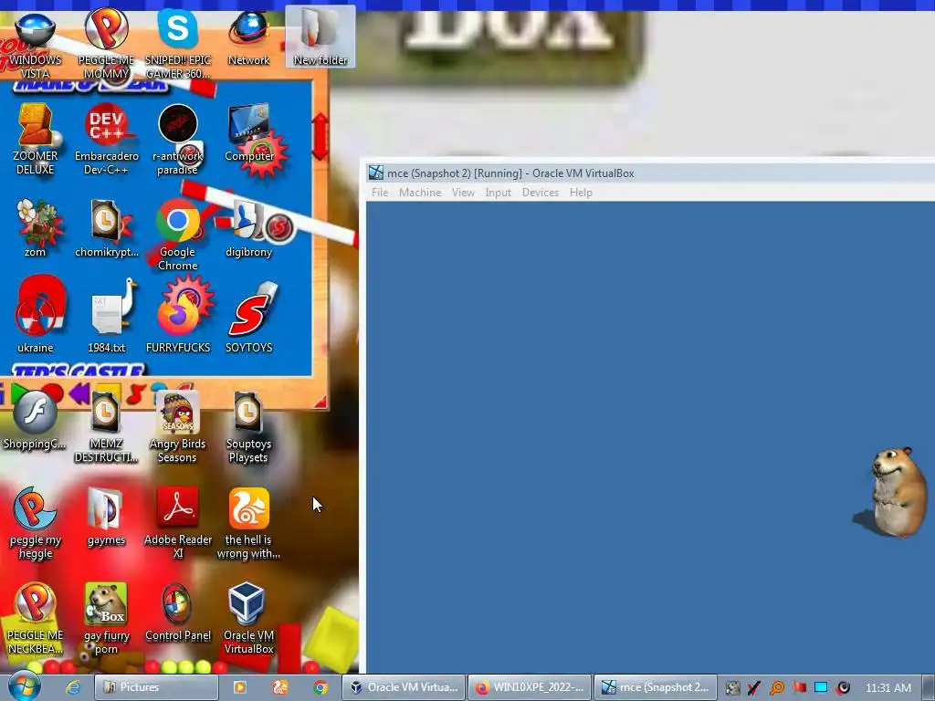935x701 pixels.
Task: Switch to WIN10XPE_2022 Firefox taskbar button
Action: pyautogui.click(x=531, y=687)
